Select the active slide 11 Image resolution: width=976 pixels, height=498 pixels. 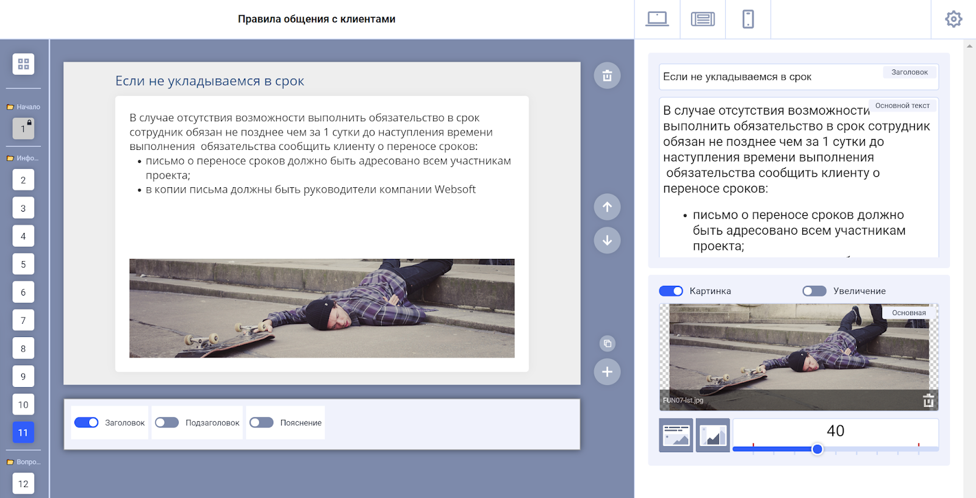click(23, 432)
